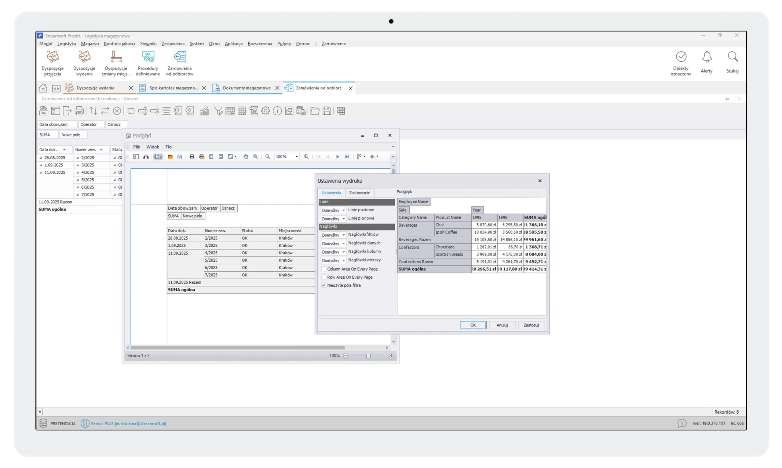Click the filter funnel icon in main toolbar
This screenshot has height=468, width=782.
coord(218,111)
